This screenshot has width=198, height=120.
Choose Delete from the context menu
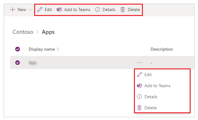151,108
